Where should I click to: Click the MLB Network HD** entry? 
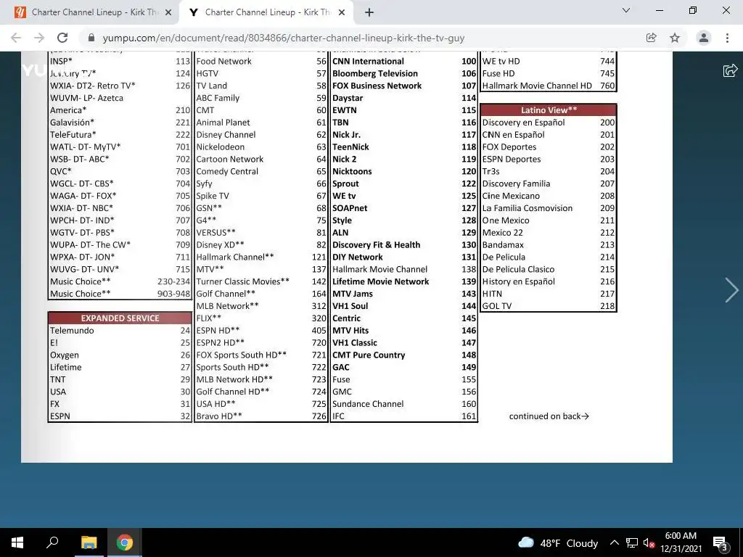pos(261,379)
